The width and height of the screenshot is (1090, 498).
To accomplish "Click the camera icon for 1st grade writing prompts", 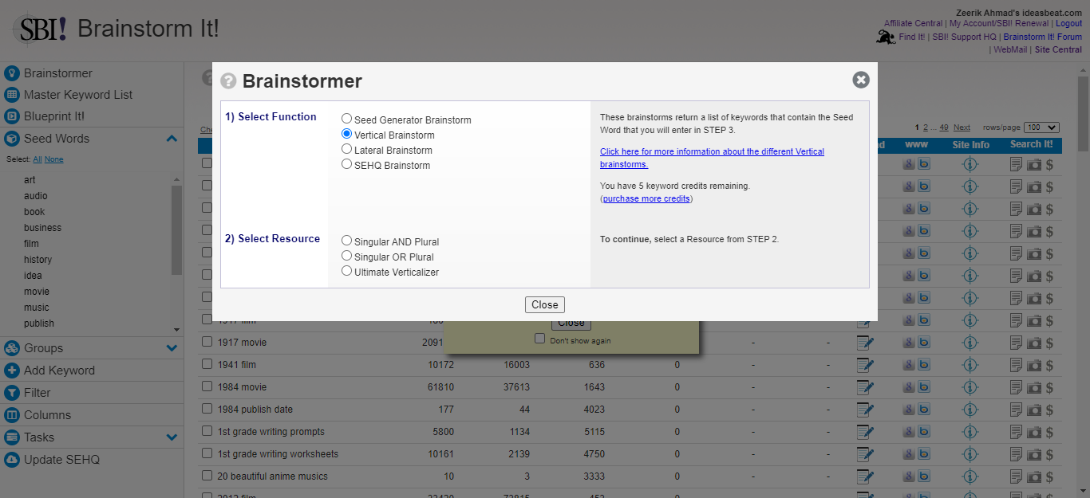I will pos(1034,432).
